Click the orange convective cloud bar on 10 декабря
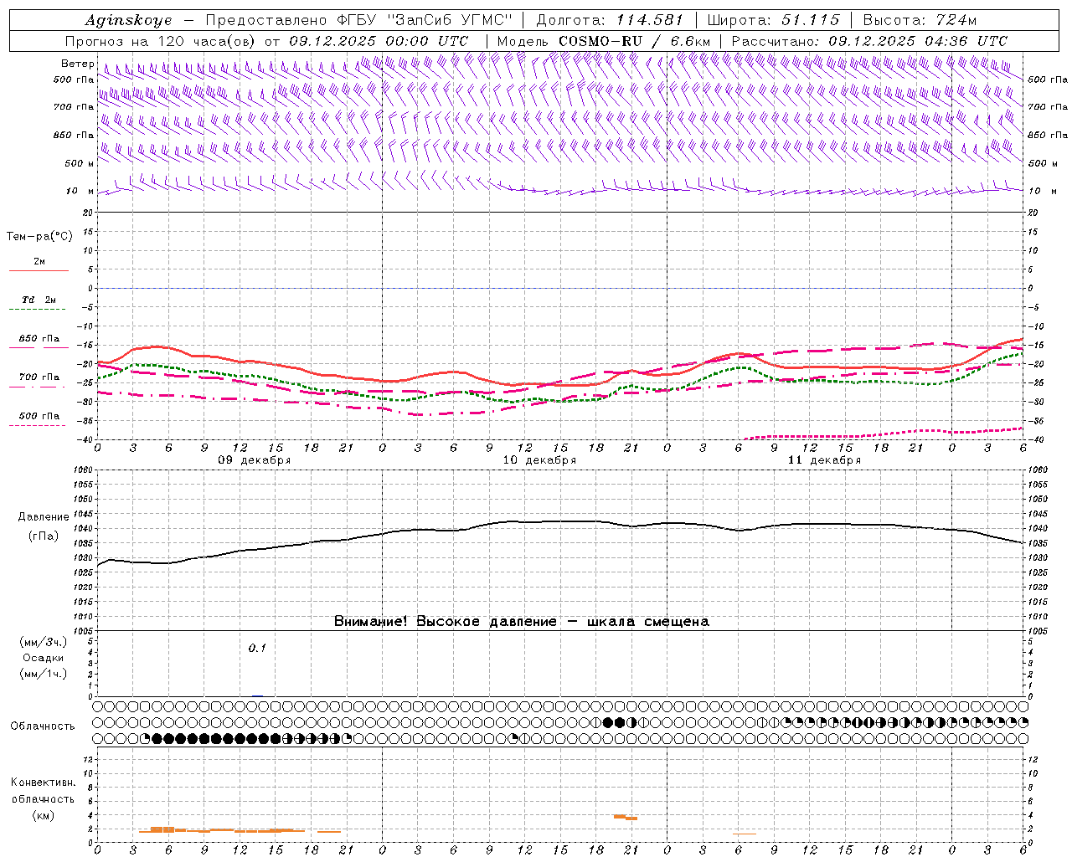Screen dimensions: 1072x857 pos(626,817)
